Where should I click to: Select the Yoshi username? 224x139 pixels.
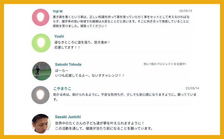[x=59, y=36]
